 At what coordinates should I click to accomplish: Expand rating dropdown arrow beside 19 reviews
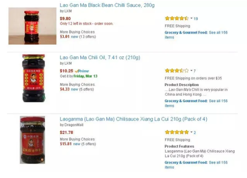click(x=191, y=18)
